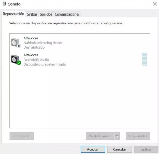159x154 pixels.
Task: Select the Reproducción tab
Action: tap(13, 14)
